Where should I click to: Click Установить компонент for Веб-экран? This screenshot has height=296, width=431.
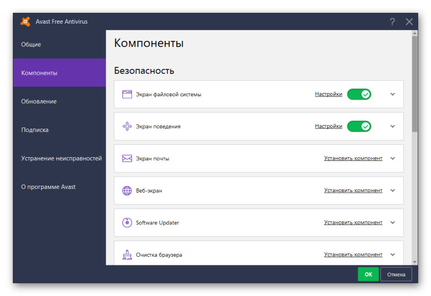click(353, 191)
